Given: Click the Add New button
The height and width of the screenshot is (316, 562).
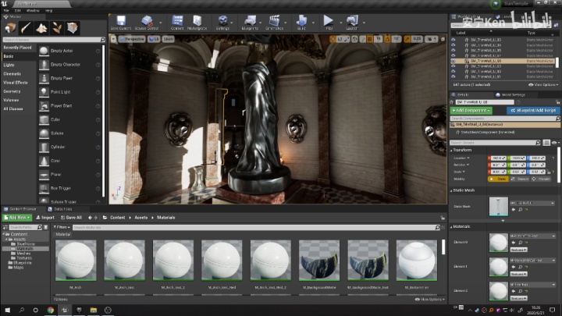Looking at the screenshot, I should [x=17, y=218].
